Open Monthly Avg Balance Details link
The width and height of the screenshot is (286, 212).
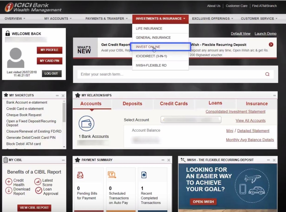point(250,140)
